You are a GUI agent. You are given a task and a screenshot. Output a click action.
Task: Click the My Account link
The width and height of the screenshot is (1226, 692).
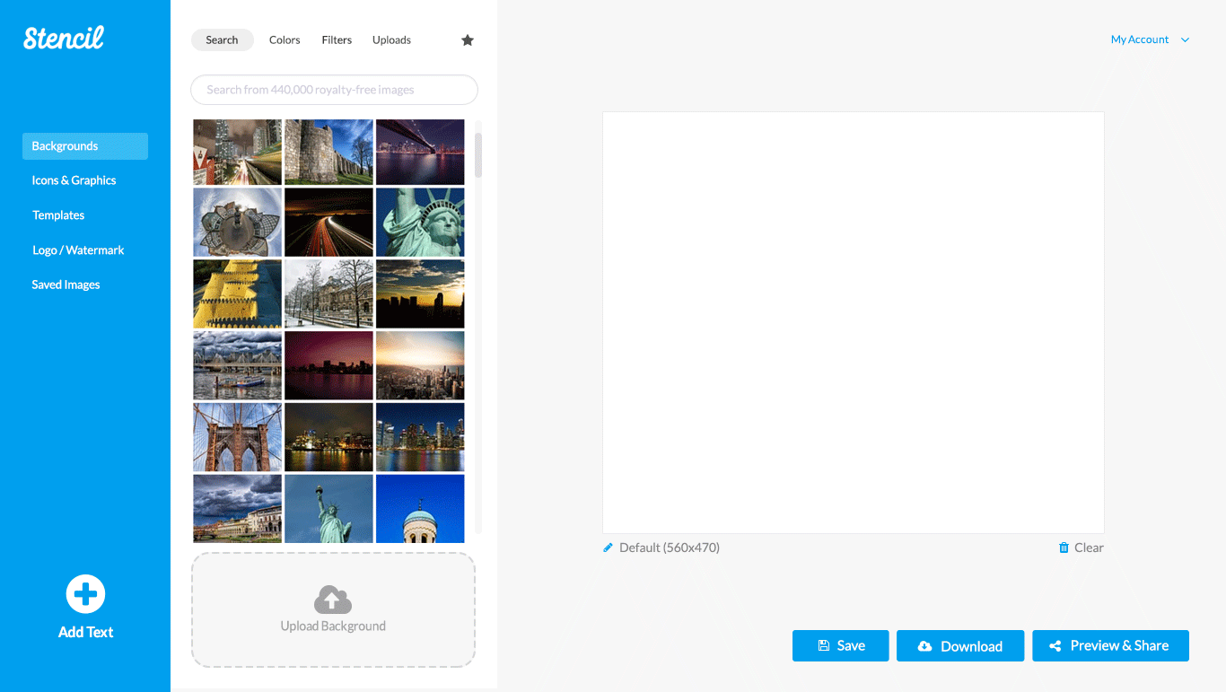1140,39
